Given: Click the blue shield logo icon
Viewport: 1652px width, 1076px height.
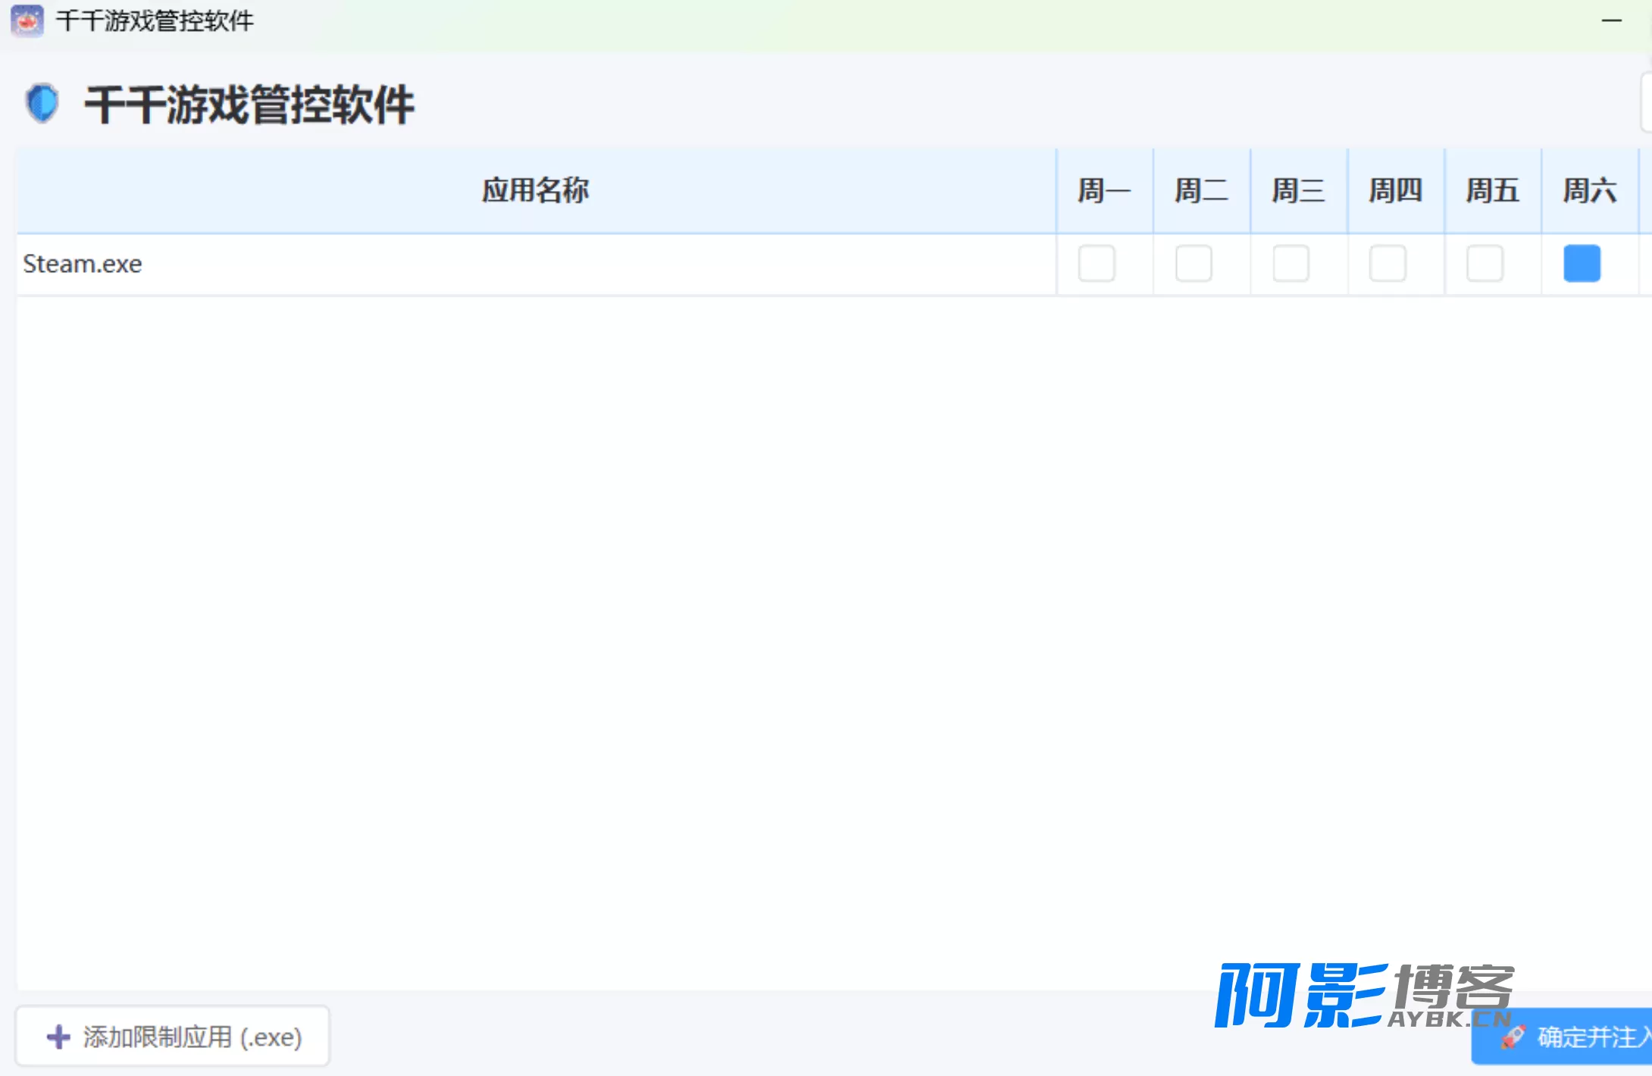Looking at the screenshot, I should point(42,102).
